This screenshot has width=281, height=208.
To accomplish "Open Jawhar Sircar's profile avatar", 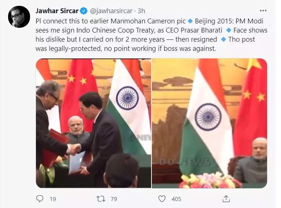I will [x=19, y=17].
